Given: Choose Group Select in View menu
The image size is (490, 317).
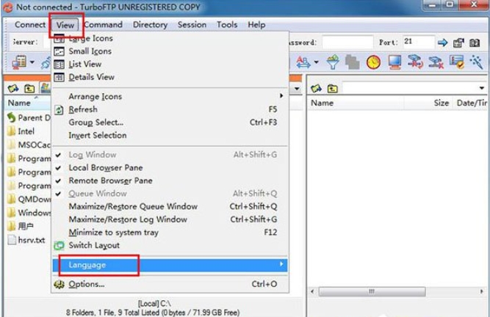Looking at the screenshot, I should click(x=170, y=123).
